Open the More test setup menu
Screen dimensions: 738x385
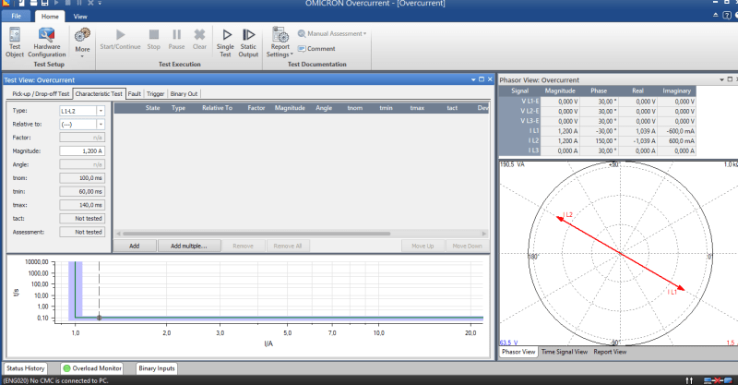pos(82,42)
